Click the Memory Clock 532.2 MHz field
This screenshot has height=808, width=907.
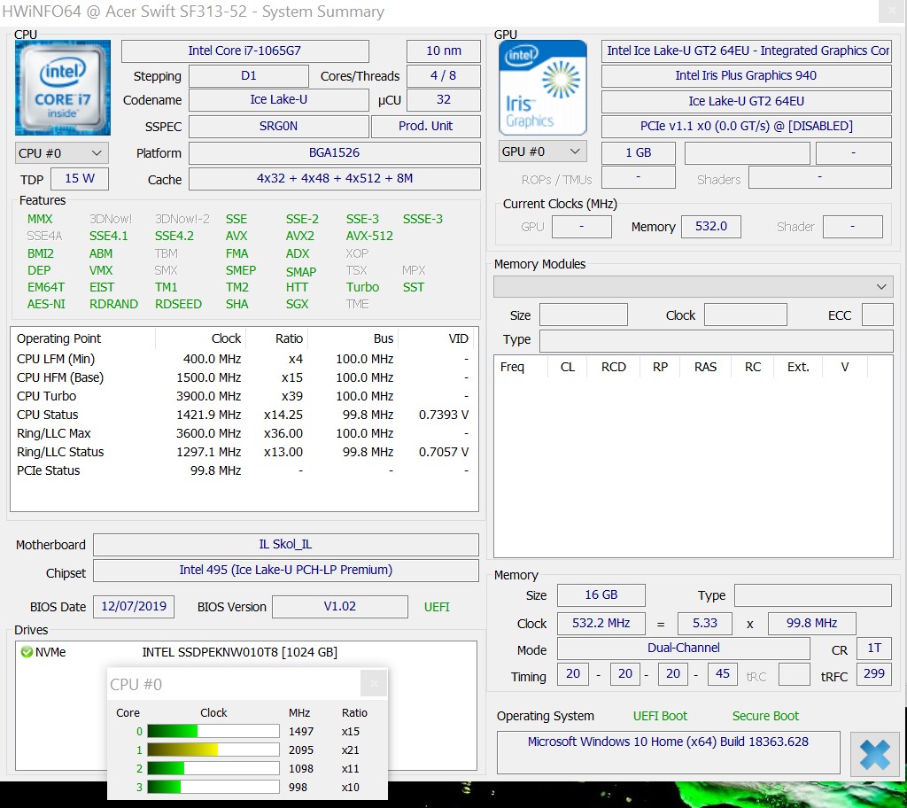[x=601, y=624]
